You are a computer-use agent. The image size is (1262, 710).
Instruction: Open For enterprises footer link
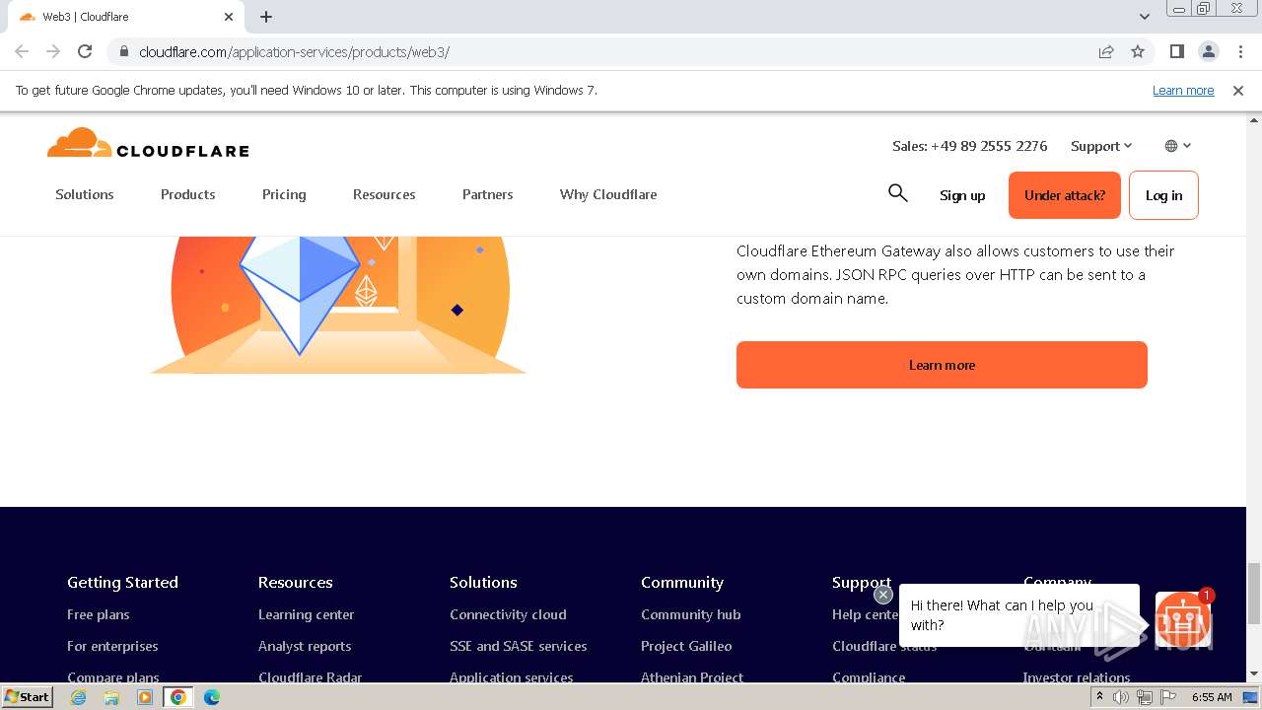112,646
